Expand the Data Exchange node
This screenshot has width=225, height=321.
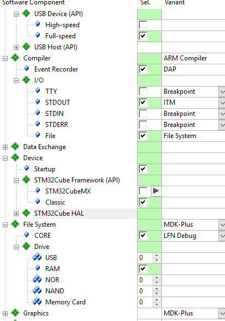(x=5, y=147)
